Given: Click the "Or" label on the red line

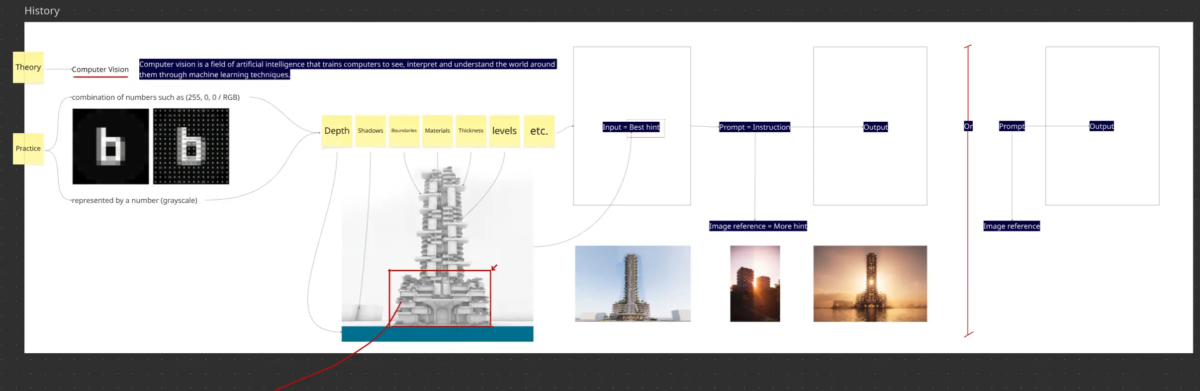Looking at the screenshot, I should (x=968, y=126).
